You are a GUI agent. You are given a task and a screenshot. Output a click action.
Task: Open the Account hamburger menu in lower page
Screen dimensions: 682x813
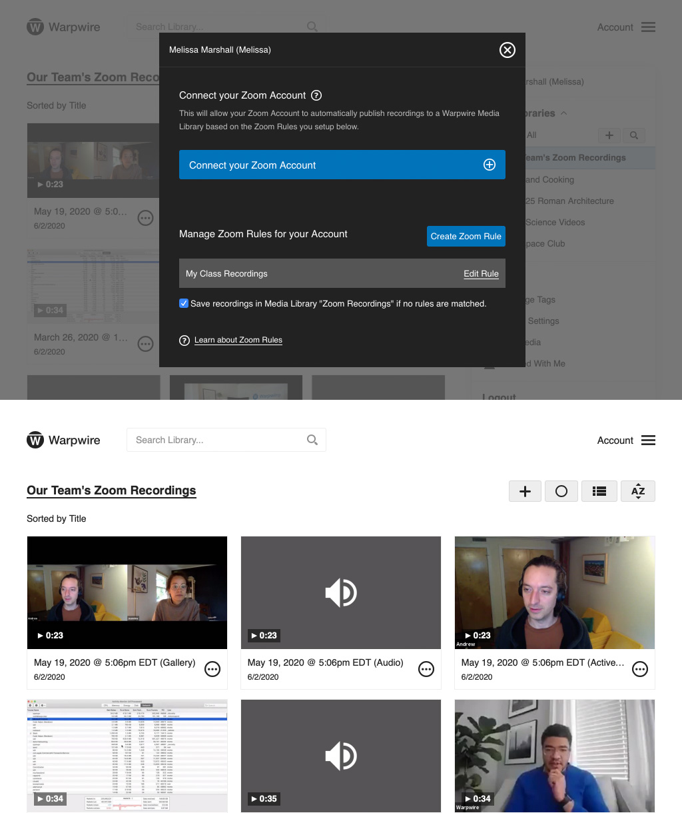pyautogui.click(x=648, y=440)
